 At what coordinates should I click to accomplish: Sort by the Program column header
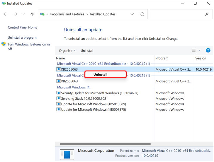(162, 58)
